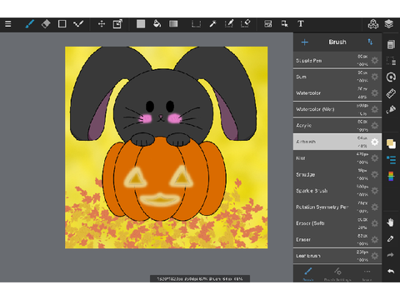The height and width of the screenshot is (300, 400).
Task: Select the Bucket fill tool
Action: 157,24
